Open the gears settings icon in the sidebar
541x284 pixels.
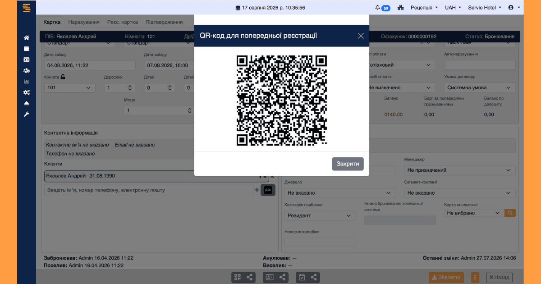27,92
